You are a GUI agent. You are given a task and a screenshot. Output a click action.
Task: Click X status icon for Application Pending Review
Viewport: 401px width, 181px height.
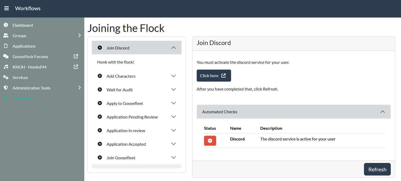(100, 117)
